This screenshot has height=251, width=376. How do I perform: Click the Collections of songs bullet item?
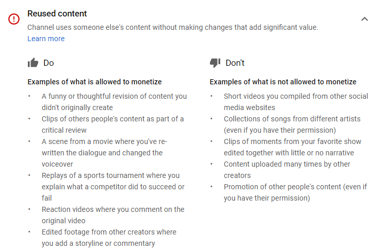click(292, 124)
